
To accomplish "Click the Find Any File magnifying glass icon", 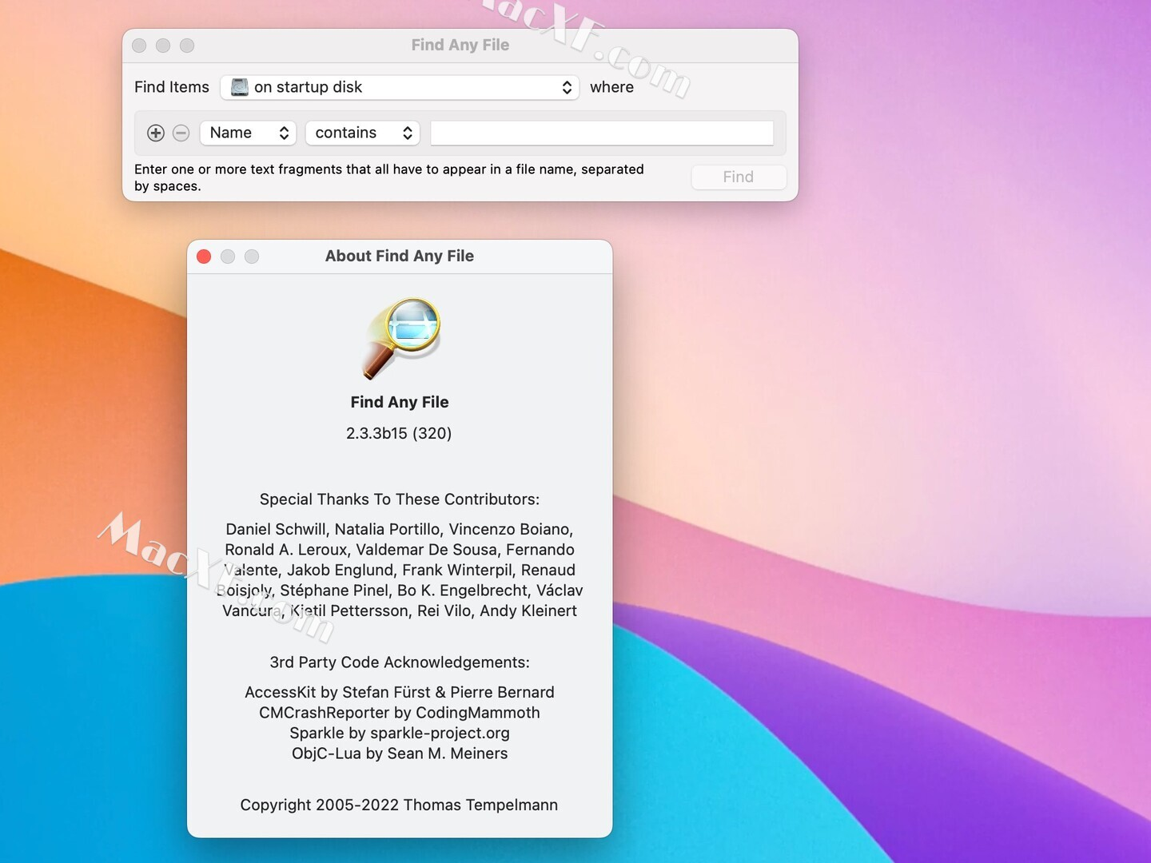I will point(400,337).
